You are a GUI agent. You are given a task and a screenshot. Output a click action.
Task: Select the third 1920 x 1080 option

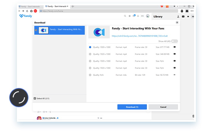point(90,61)
